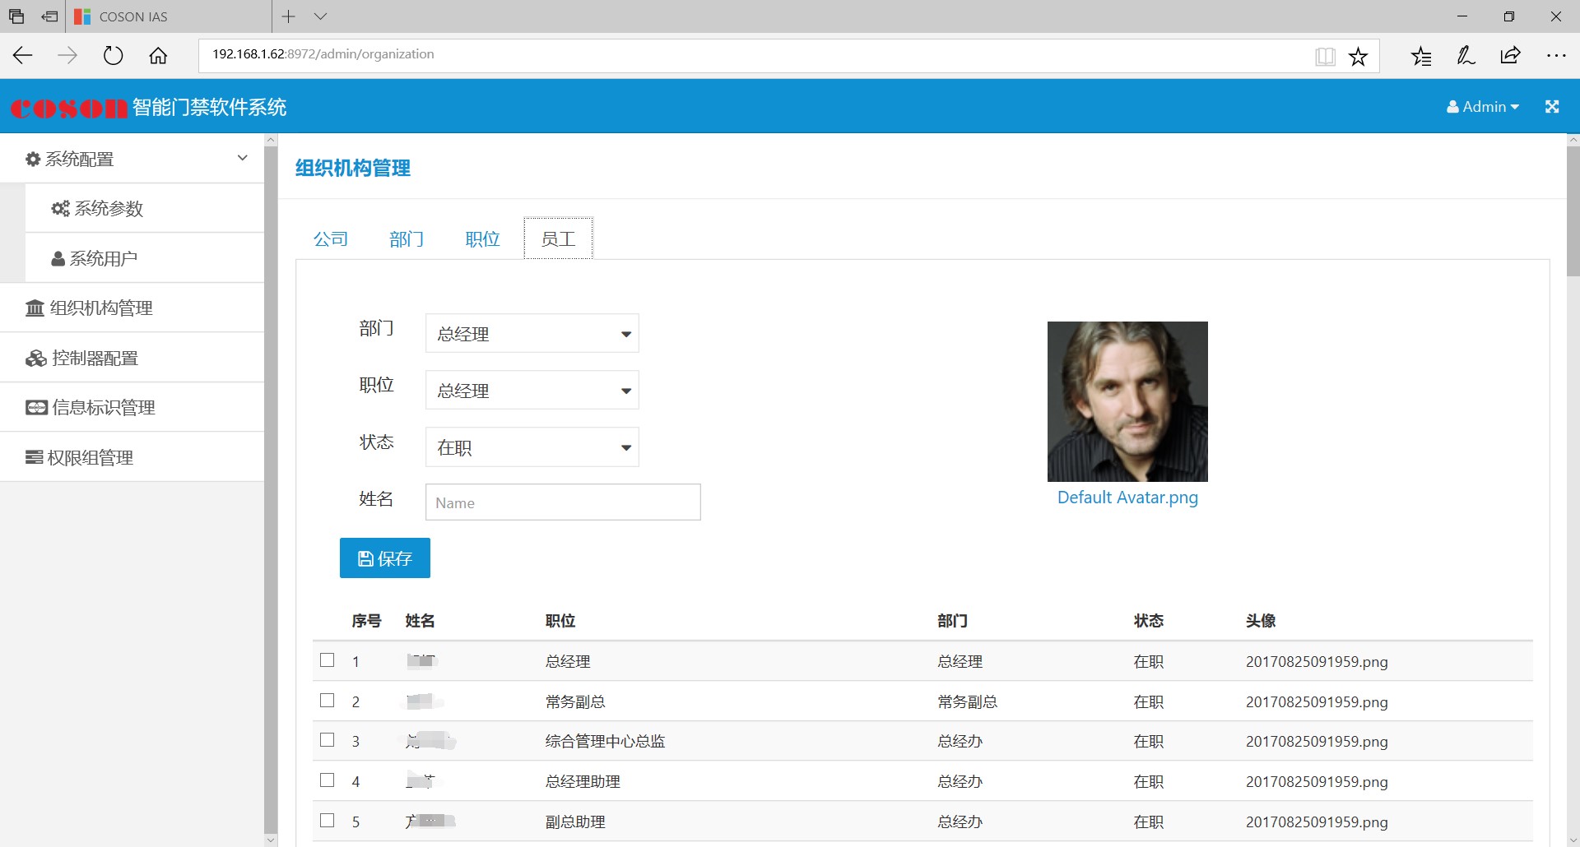Click the 姓名 Name input field

563,502
